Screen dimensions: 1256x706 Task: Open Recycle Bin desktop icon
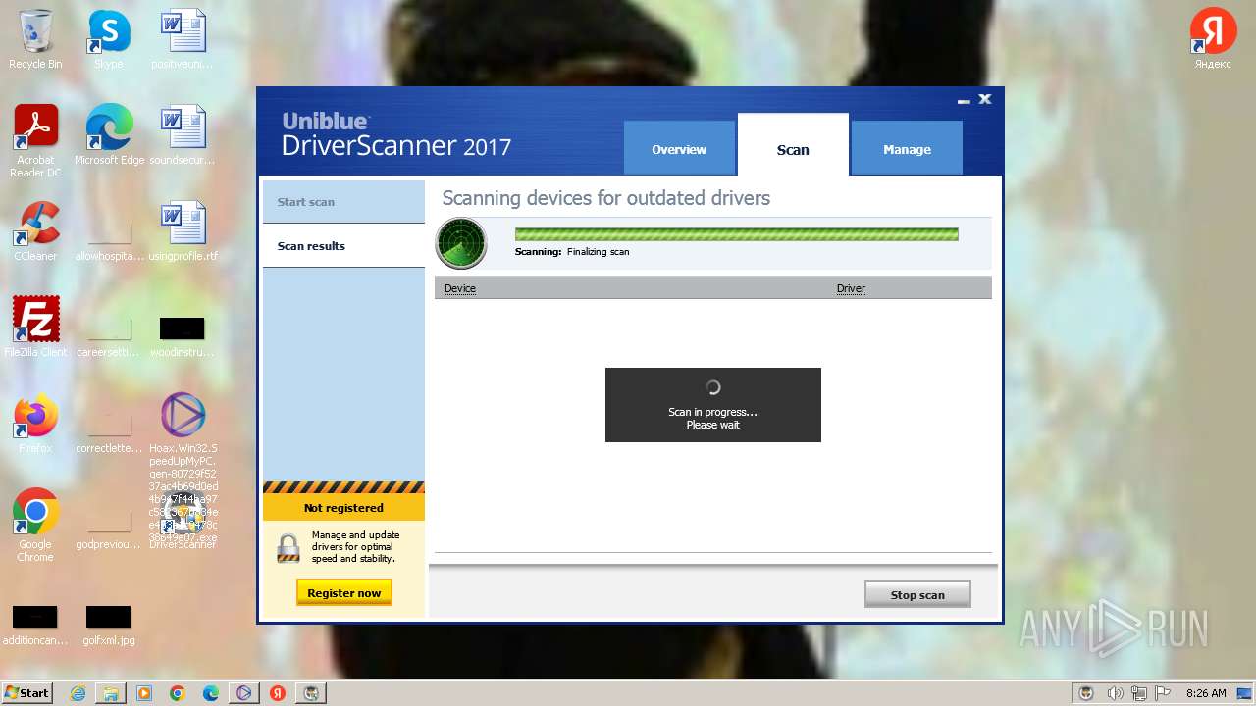(x=35, y=40)
